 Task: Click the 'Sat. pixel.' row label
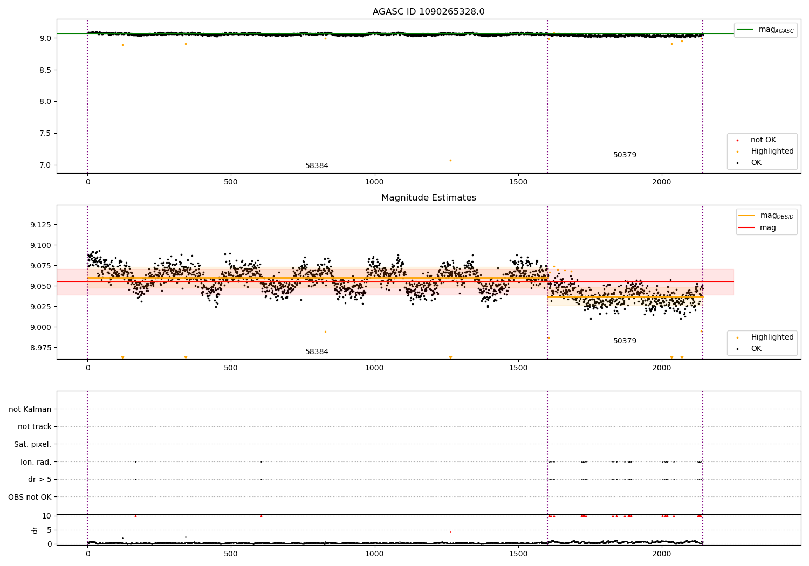pos(33,445)
